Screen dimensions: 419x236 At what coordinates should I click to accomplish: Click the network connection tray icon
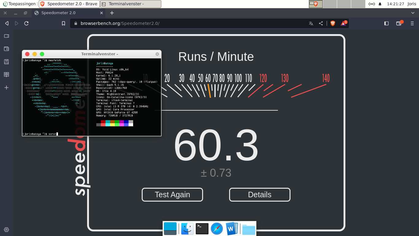pyautogui.click(x=371, y=4)
